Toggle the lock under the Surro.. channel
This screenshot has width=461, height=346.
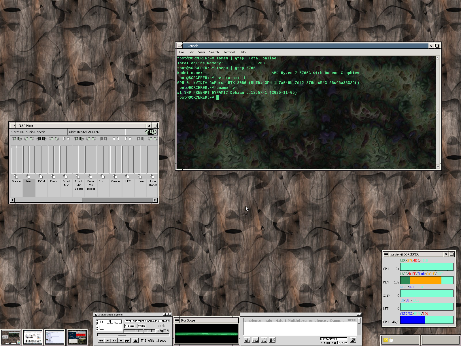coord(103,176)
